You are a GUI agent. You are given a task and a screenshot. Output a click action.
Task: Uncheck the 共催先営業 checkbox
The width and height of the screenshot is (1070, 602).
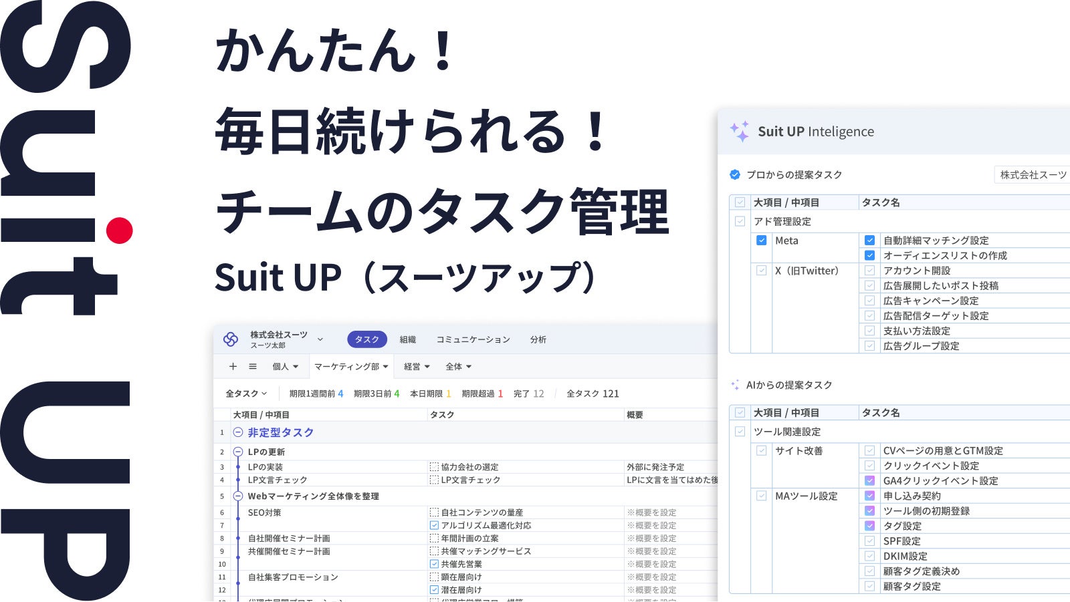coord(434,564)
